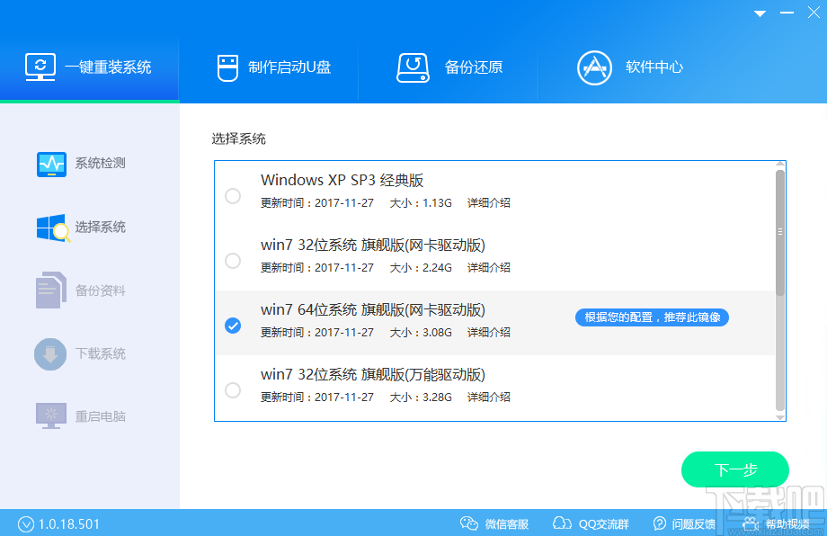Open 帮助视频 help videos
The height and width of the screenshot is (536, 827).
pos(778,523)
